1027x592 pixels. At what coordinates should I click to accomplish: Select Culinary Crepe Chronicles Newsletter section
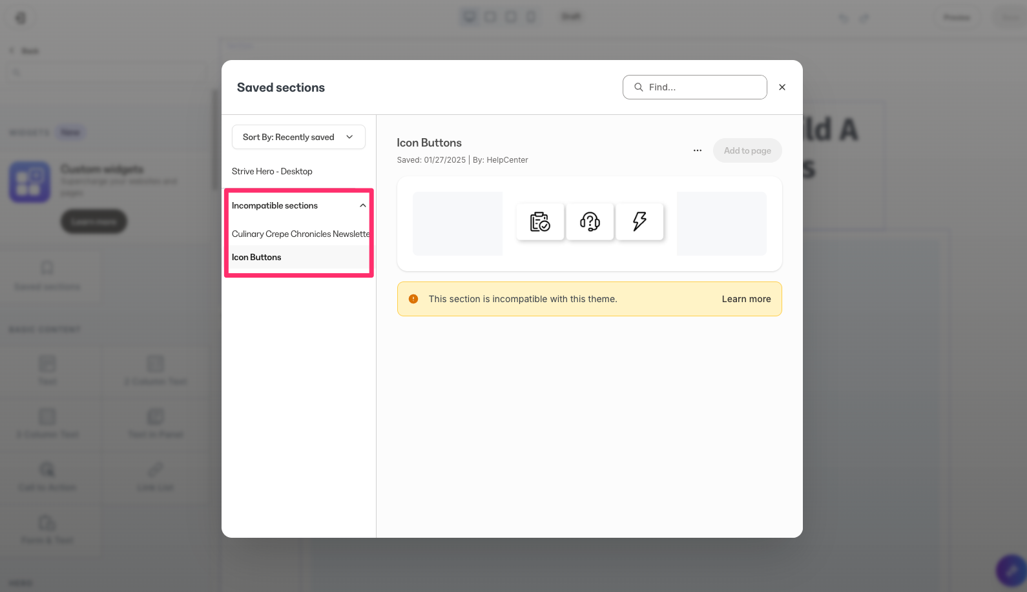300,234
